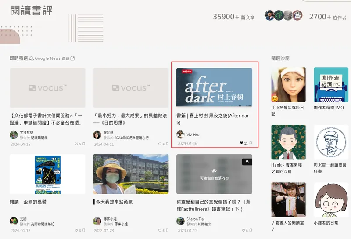Like the 企鵝的憂鬱 article
This screenshot has width=351, height=239.
(76, 230)
